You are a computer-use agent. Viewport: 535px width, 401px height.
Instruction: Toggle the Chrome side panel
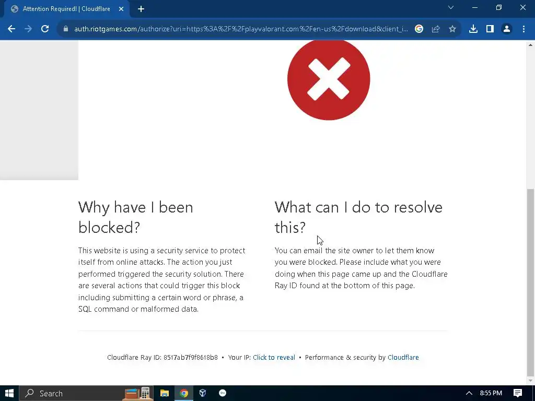[490, 29]
